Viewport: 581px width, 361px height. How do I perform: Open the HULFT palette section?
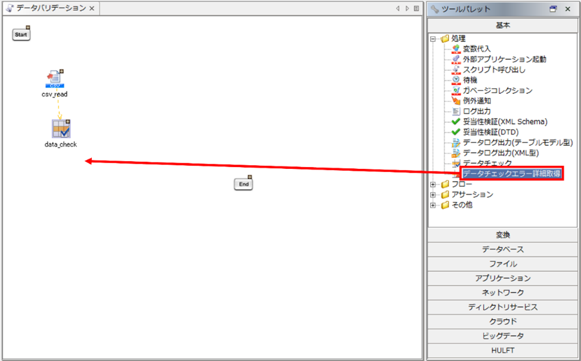click(502, 350)
